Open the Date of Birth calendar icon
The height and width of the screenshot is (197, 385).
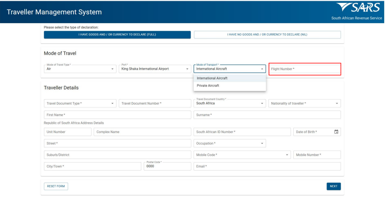click(x=336, y=132)
